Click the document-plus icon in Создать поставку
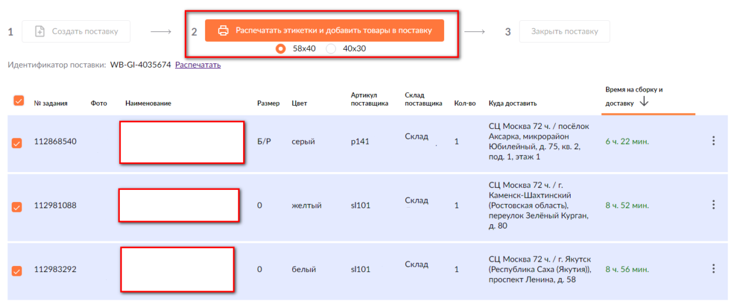 point(40,31)
